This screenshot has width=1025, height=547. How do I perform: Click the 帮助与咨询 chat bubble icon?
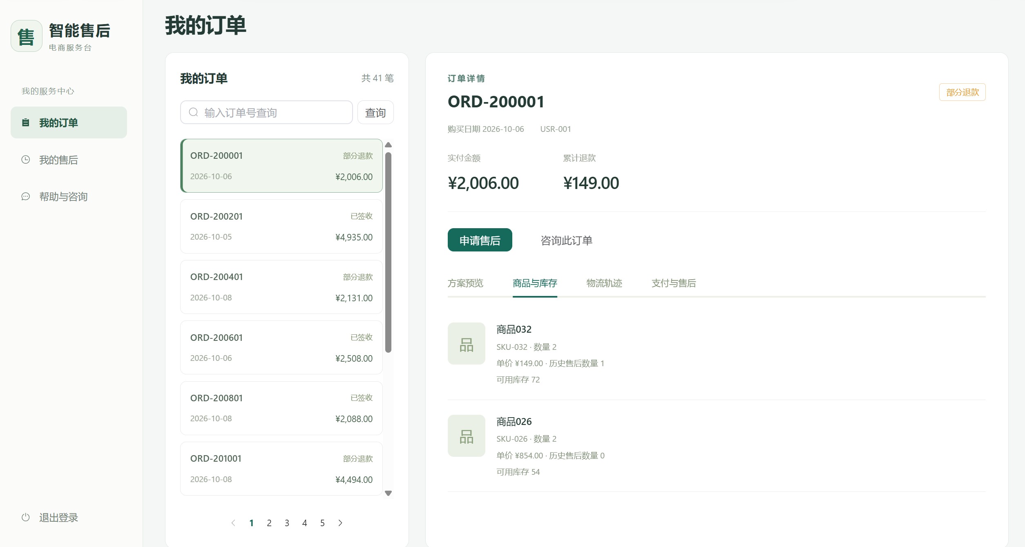click(25, 196)
